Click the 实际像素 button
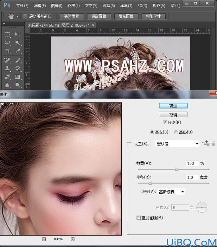 coord(72,16)
